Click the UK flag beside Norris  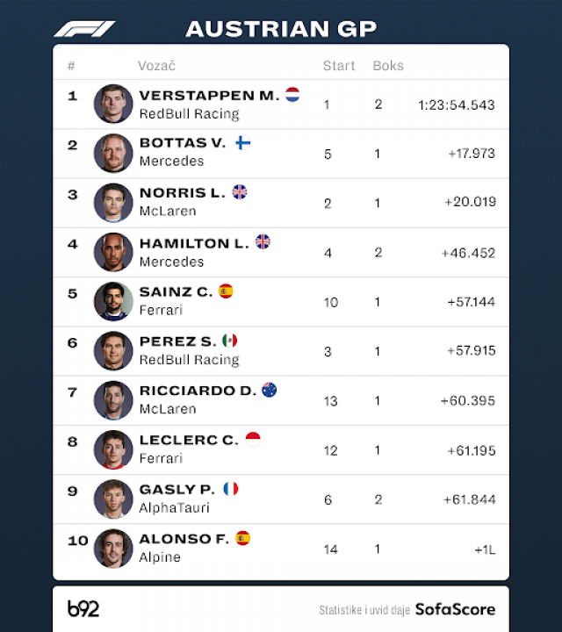(240, 191)
